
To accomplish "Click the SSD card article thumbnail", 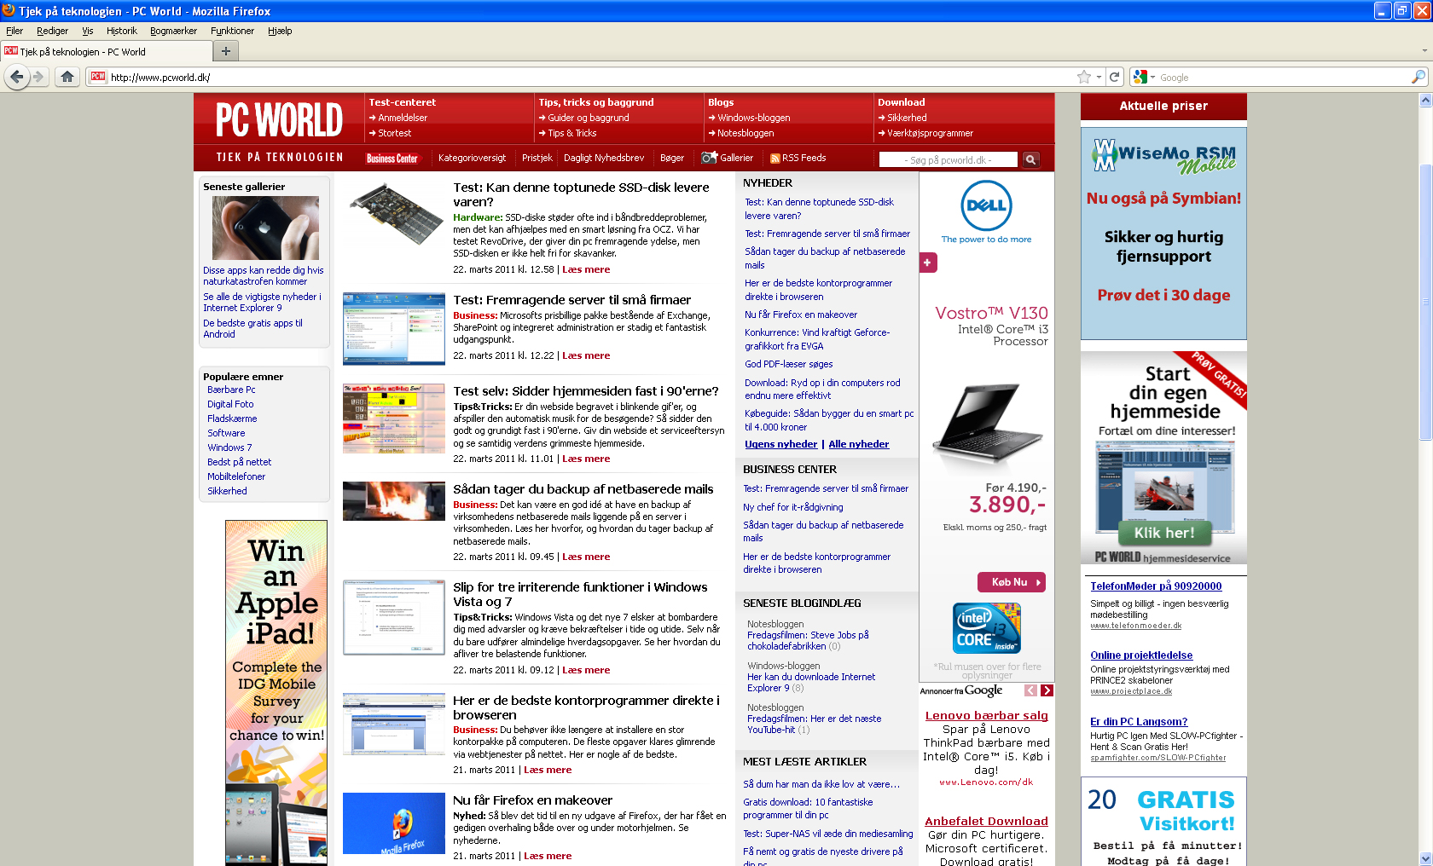I will click(x=393, y=216).
